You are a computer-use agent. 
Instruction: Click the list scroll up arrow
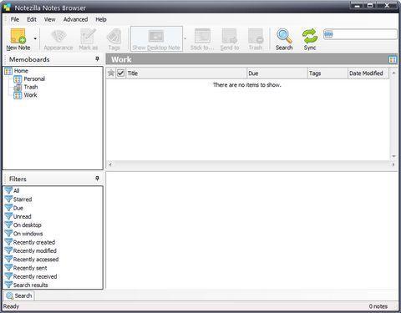[393, 73]
